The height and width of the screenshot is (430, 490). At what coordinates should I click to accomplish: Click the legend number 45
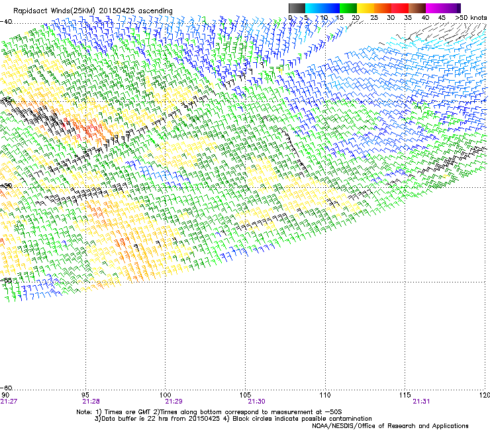click(442, 17)
